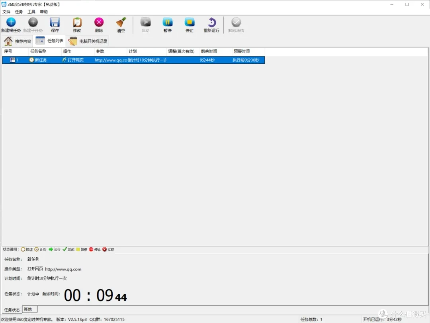This screenshot has width=430, height=323.
Task: Click the 完成 checkmark legend icon
Action: 65,249
